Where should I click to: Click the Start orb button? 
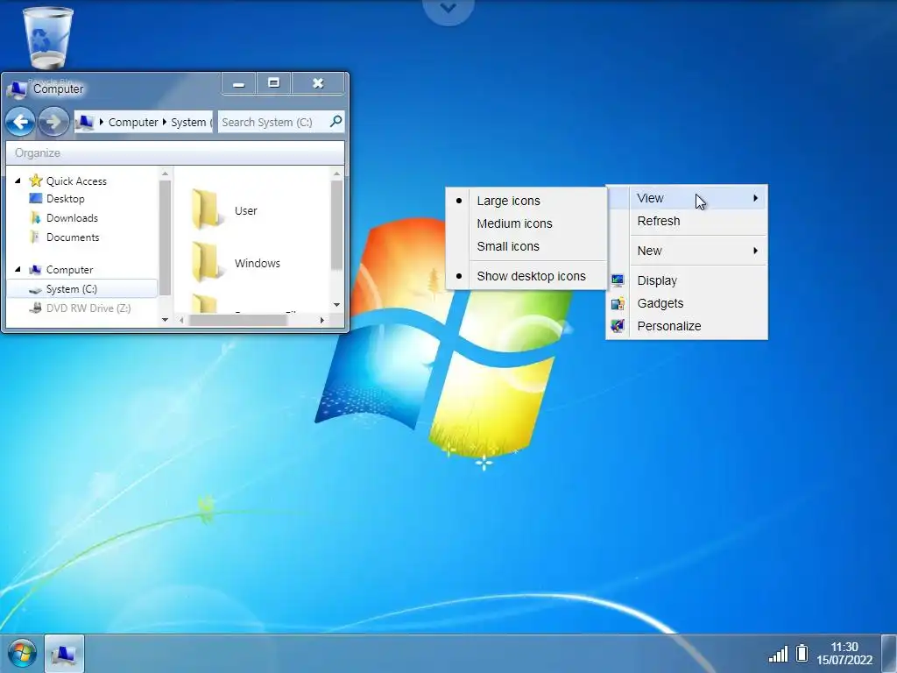pyautogui.click(x=22, y=653)
